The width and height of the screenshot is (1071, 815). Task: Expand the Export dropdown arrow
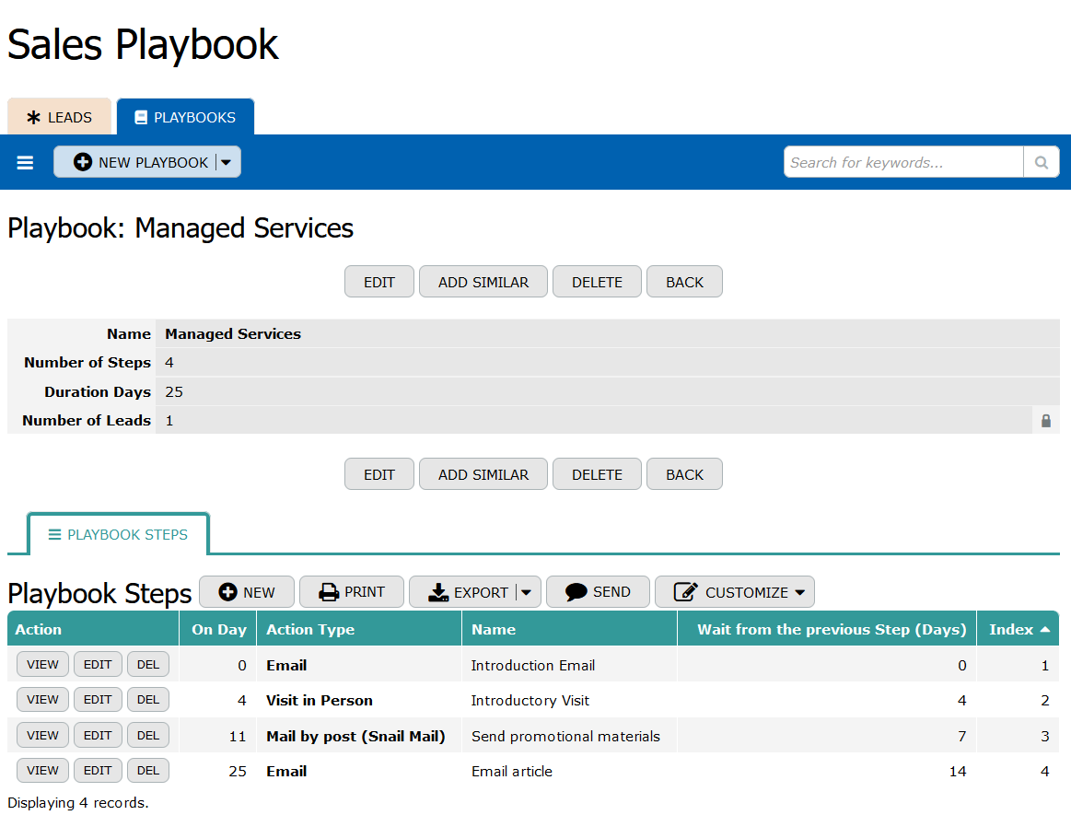coord(526,592)
